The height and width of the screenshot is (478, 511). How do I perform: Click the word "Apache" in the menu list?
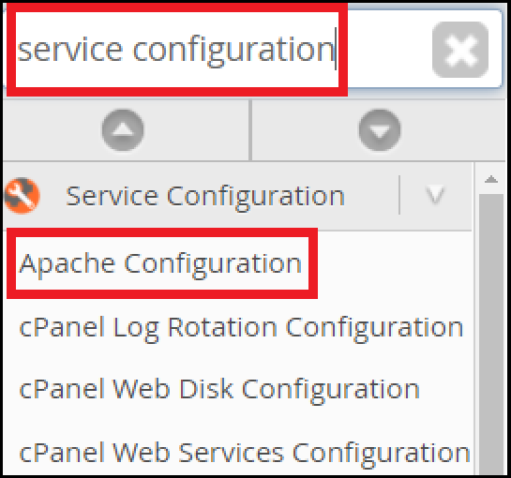[x=67, y=264]
